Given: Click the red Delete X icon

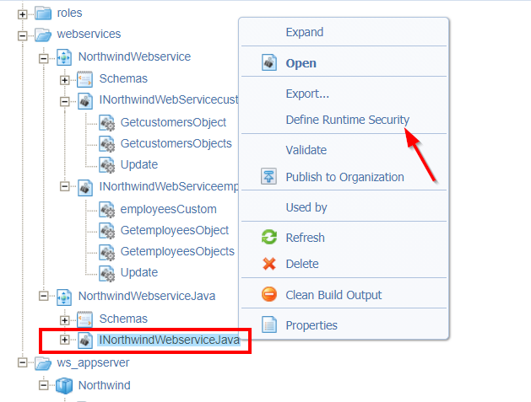Looking at the screenshot, I should point(269,264).
